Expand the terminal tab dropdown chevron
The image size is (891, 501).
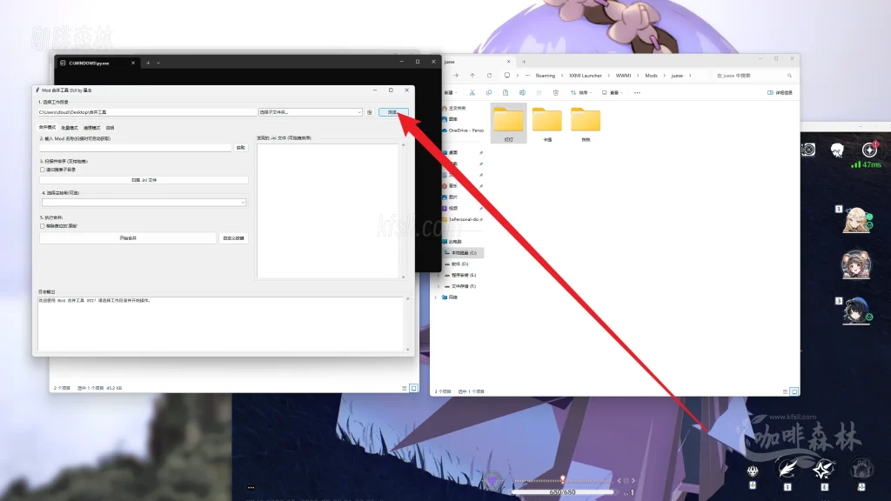click(x=158, y=63)
